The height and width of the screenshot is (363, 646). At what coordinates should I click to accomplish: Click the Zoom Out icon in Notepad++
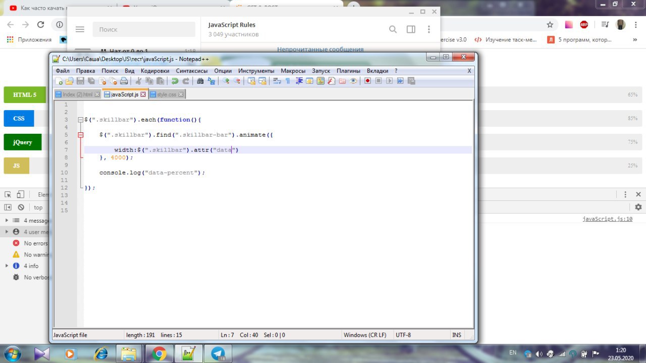pos(237,81)
